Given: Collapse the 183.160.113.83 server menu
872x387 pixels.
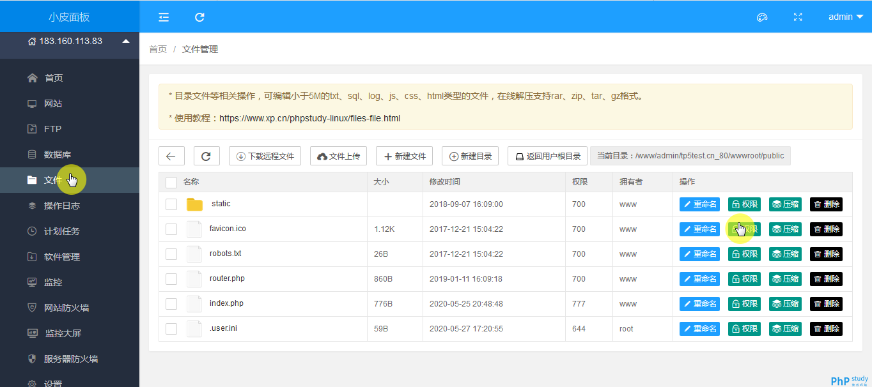Looking at the screenshot, I should pos(70,41).
